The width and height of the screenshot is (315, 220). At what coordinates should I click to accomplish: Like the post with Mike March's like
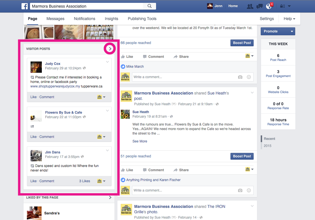click(127, 57)
